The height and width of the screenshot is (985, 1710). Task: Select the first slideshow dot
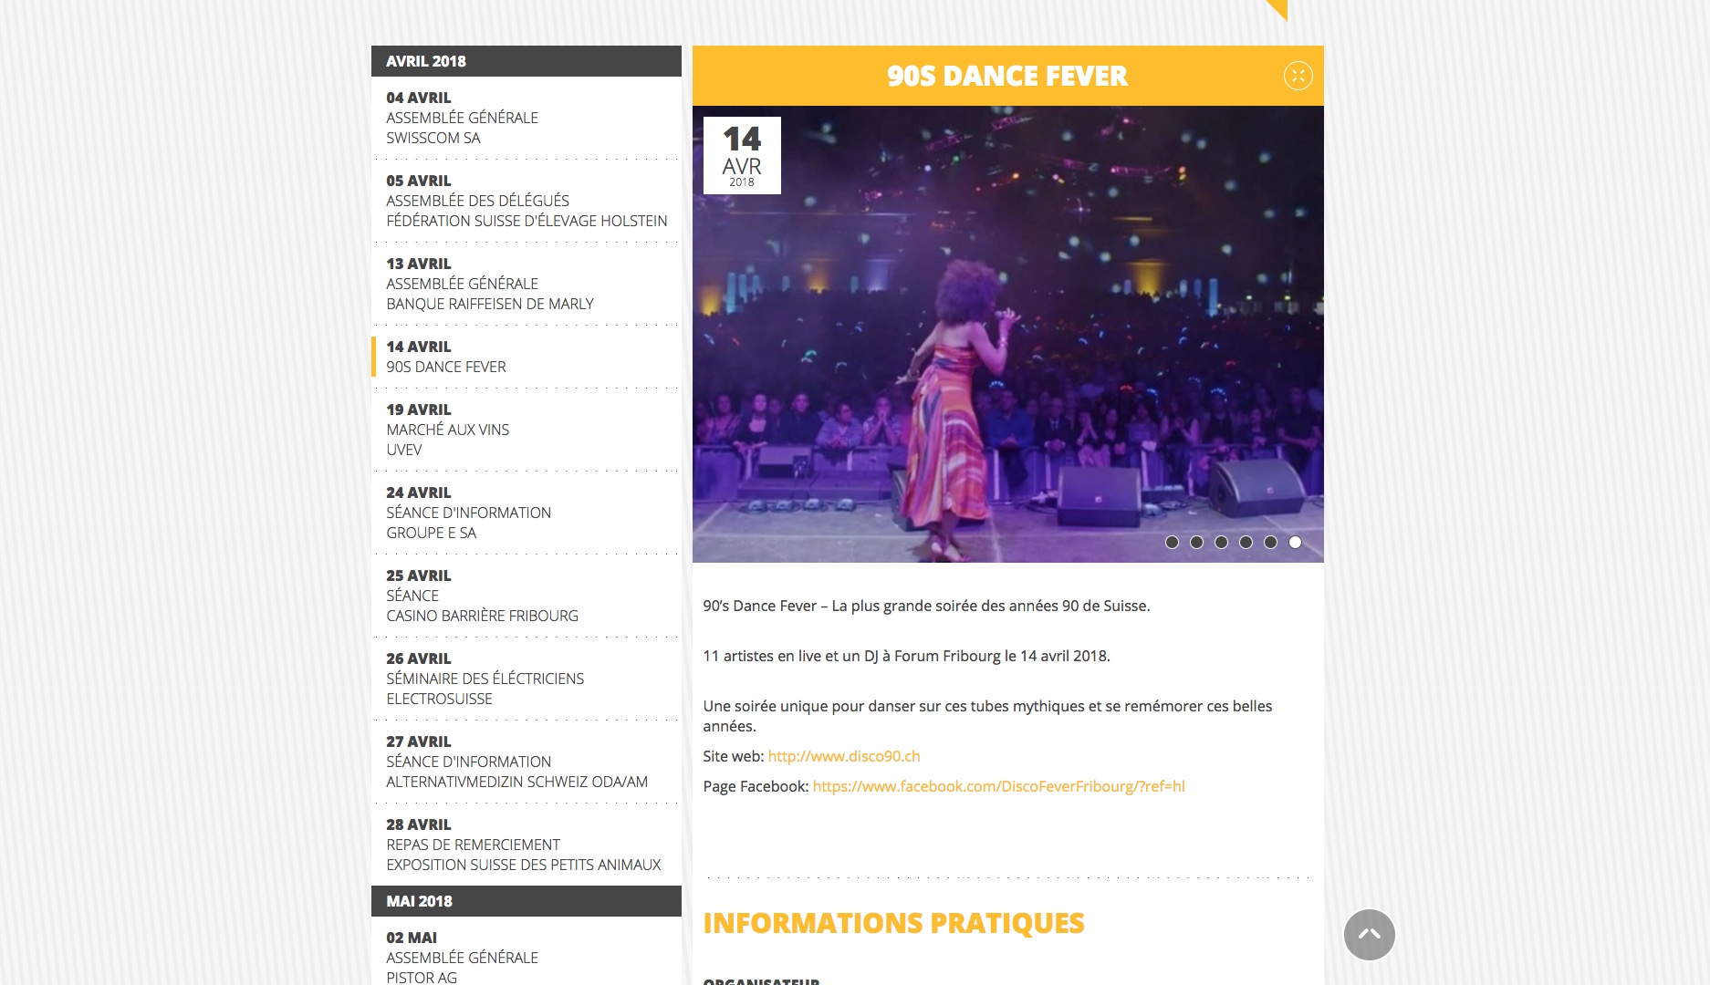pyautogui.click(x=1172, y=542)
